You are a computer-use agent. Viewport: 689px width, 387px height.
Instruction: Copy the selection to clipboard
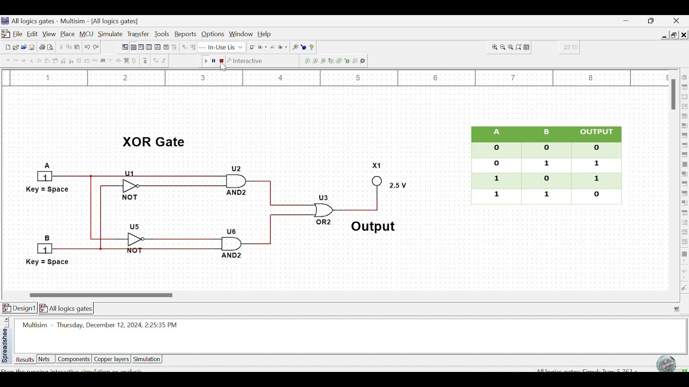pos(69,47)
